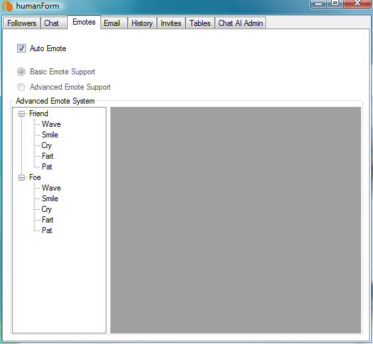The height and width of the screenshot is (344, 373).
Task: Choose Cry under the Foe node
Action: 47,209
